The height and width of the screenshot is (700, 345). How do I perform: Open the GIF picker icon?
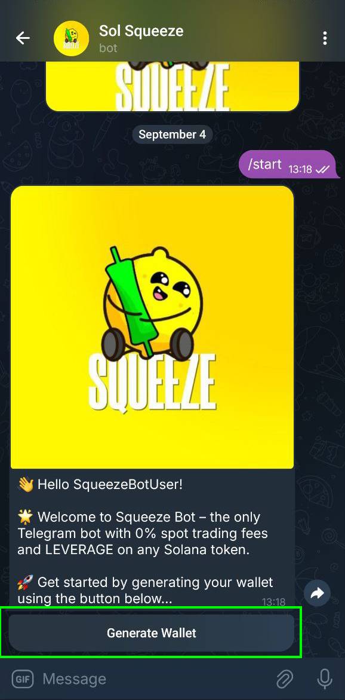pos(22,680)
